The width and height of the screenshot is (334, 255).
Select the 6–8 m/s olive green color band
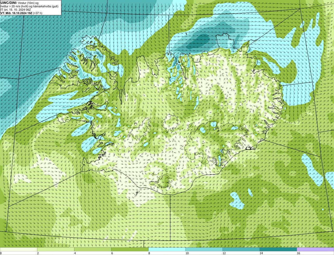pos(130,249)
